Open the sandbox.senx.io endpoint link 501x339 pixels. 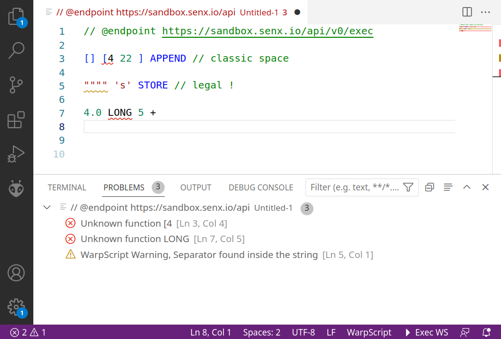click(268, 31)
